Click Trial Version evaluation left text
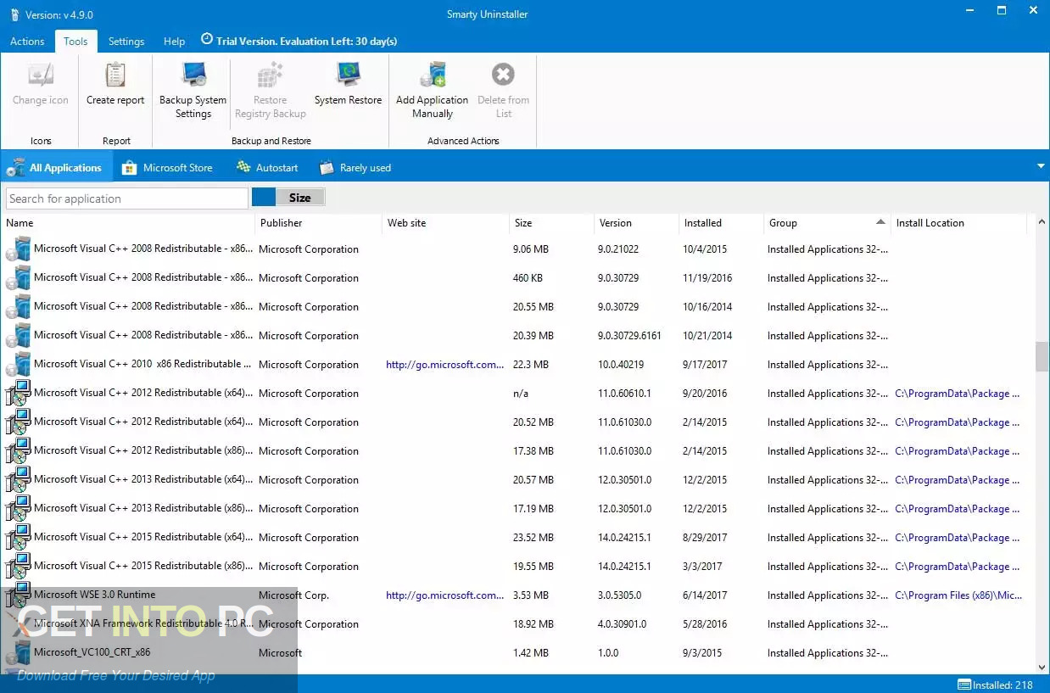Image resolution: width=1050 pixels, height=693 pixels. (307, 41)
